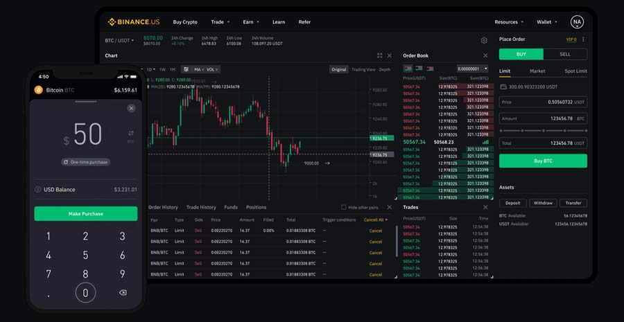Tap the Bitcoin coin icon on phone

coord(39,90)
